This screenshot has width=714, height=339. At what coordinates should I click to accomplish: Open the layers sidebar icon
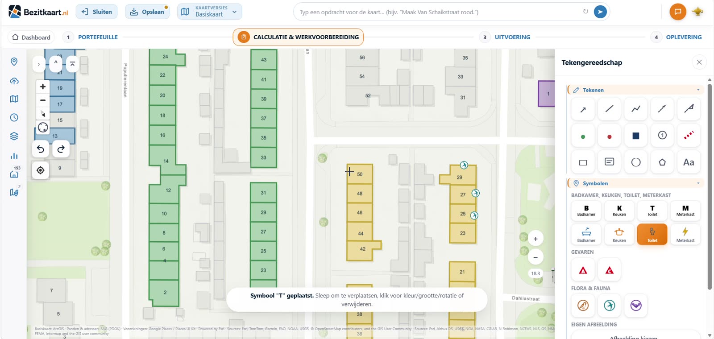(x=14, y=136)
